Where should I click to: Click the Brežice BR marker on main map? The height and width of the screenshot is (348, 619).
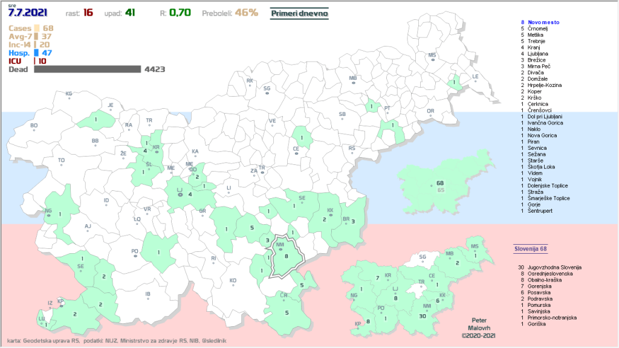coord(346,222)
